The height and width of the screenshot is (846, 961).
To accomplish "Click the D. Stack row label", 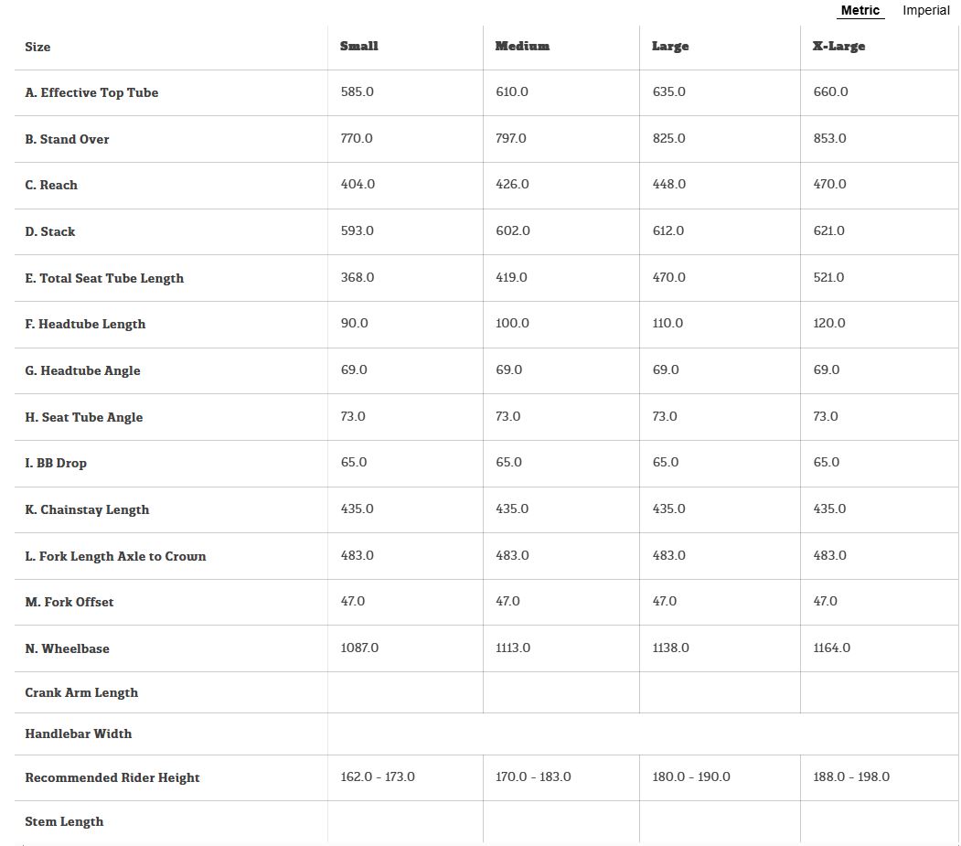I will tap(50, 231).
